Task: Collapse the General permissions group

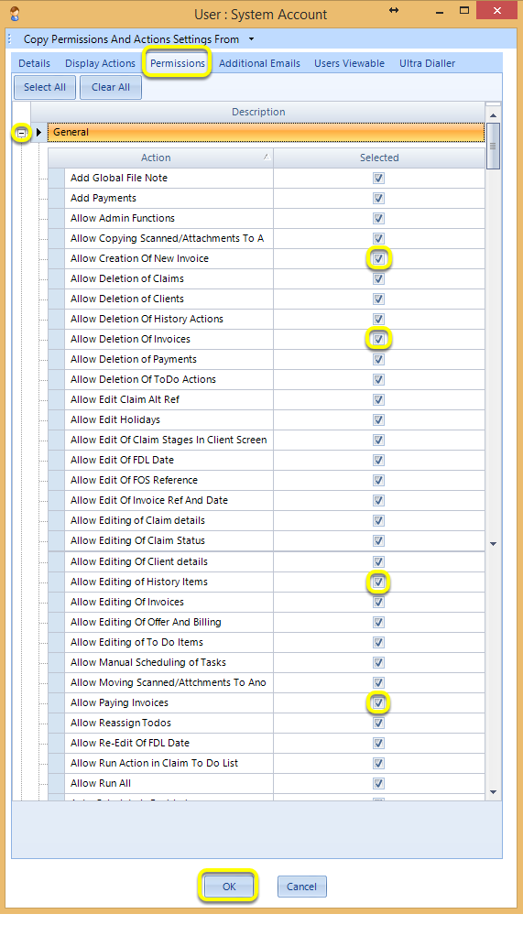Action: (22, 134)
